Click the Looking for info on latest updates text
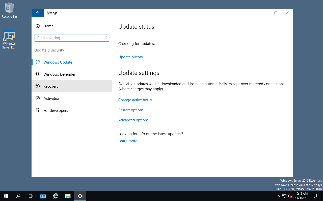This screenshot has width=323, height=201. [x=151, y=134]
